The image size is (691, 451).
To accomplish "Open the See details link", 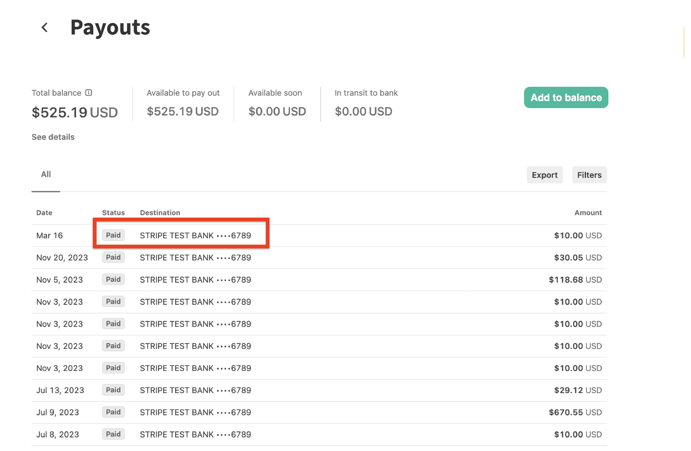I will tap(53, 137).
